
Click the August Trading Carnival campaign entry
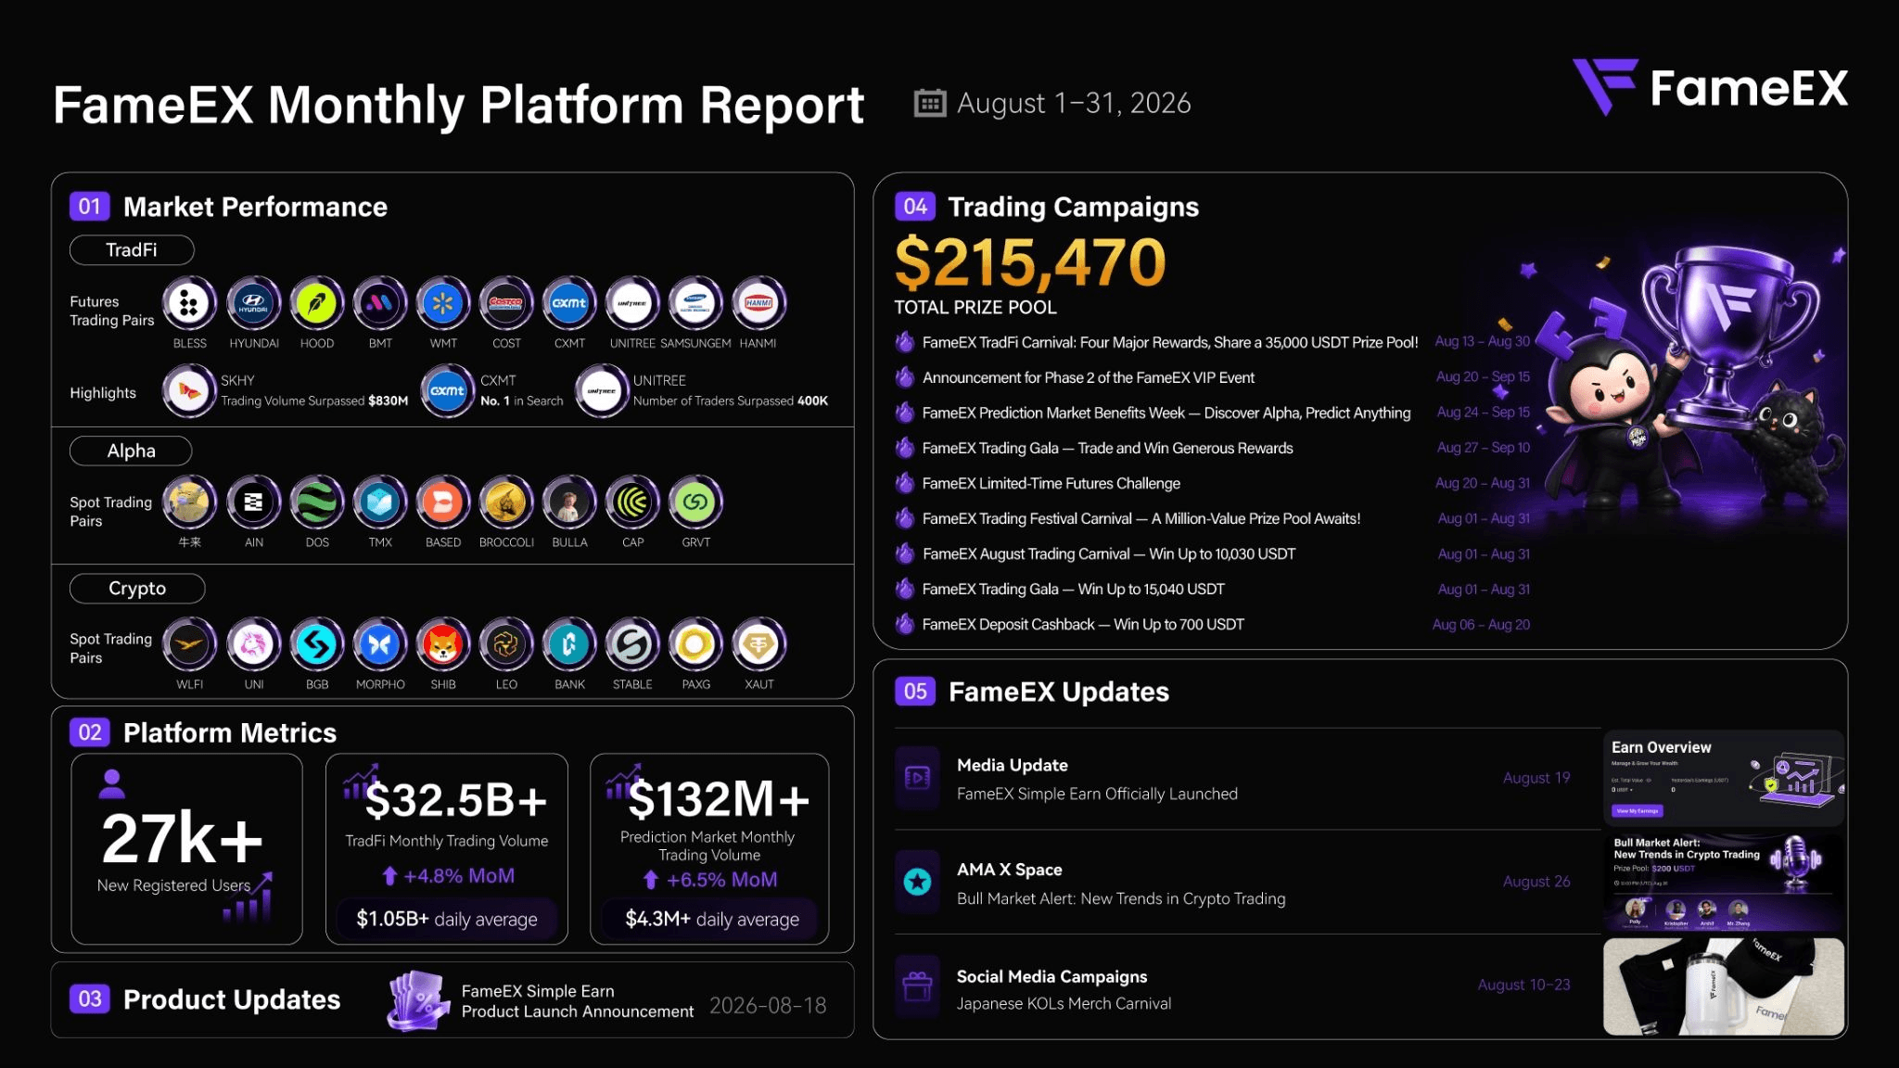[x=1212, y=553]
